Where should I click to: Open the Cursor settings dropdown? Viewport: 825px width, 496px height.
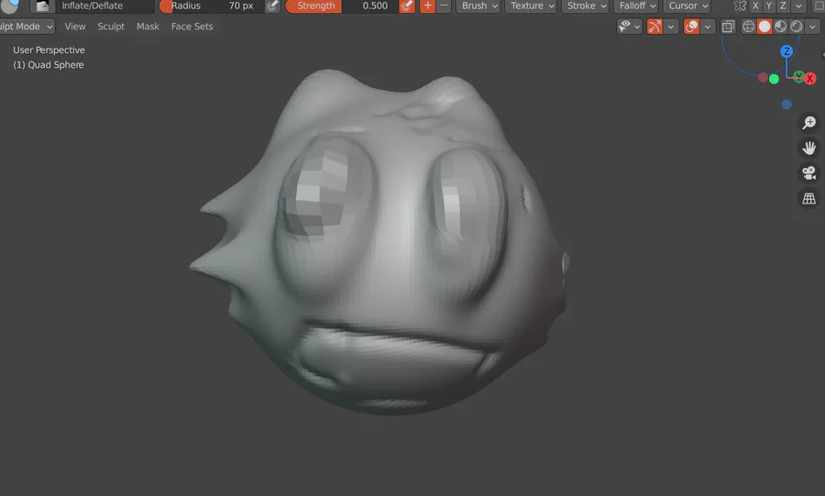pyautogui.click(x=687, y=6)
